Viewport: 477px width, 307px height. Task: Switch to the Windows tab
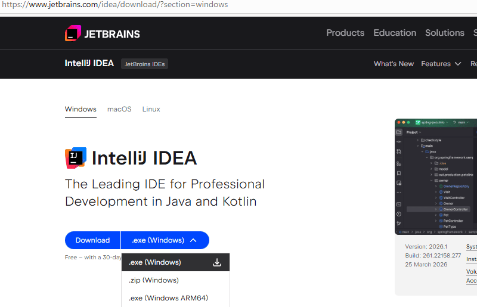coord(80,109)
